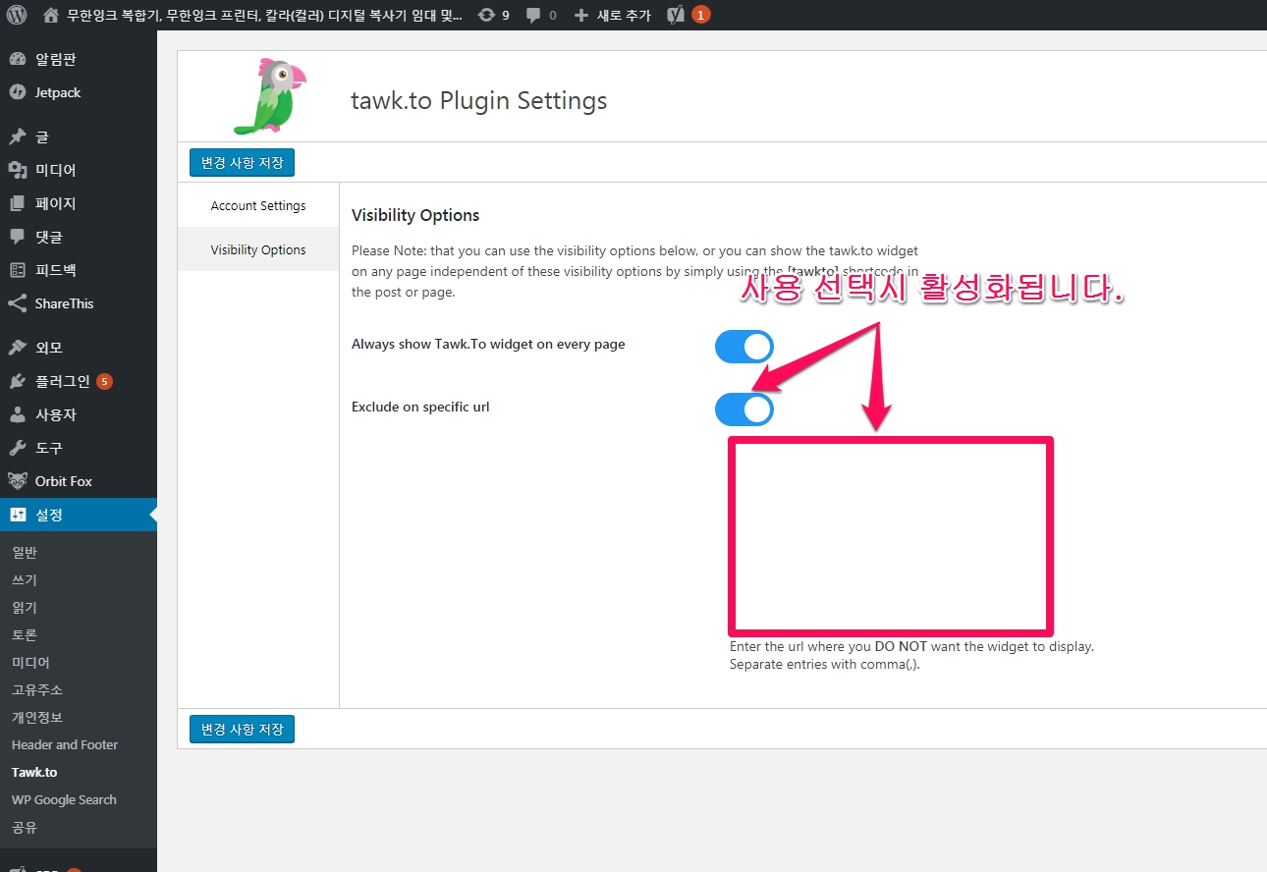Click the WordPress logo icon in admin bar

click(17, 15)
